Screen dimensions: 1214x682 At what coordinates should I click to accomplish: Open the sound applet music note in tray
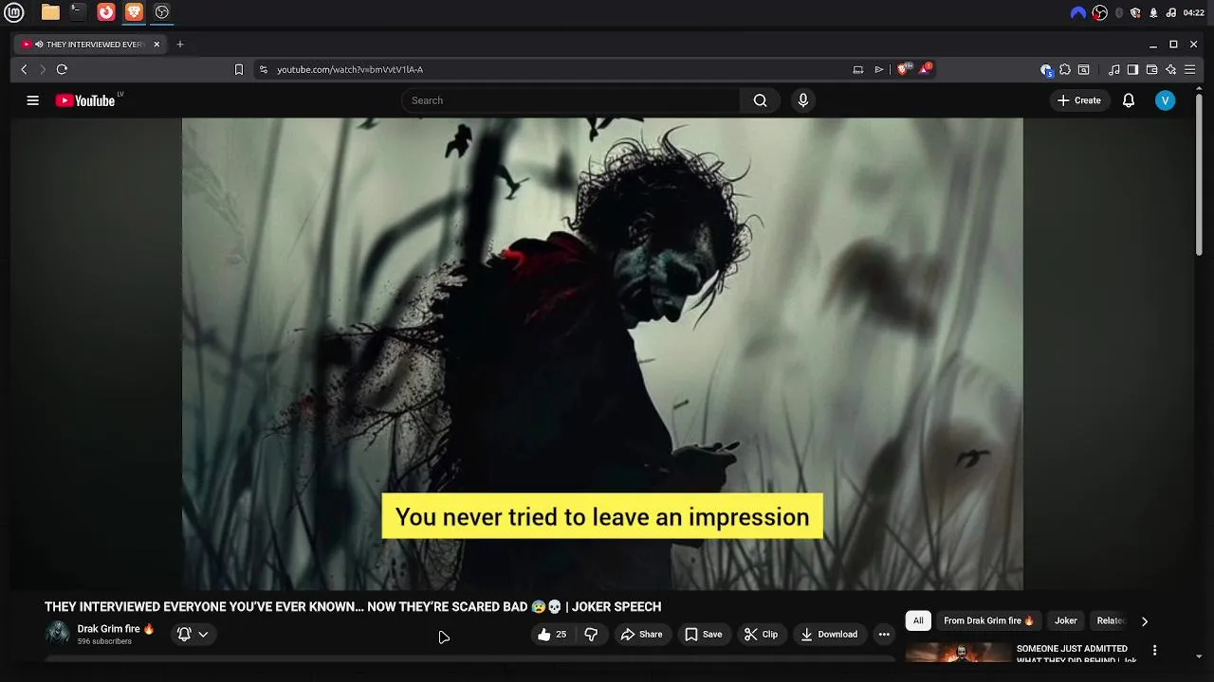[1170, 12]
